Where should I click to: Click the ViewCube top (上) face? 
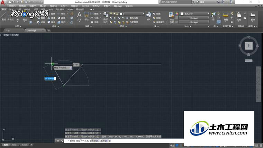click(x=248, y=45)
